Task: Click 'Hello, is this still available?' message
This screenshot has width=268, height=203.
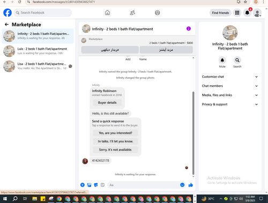Action: [x=110, y=114]
